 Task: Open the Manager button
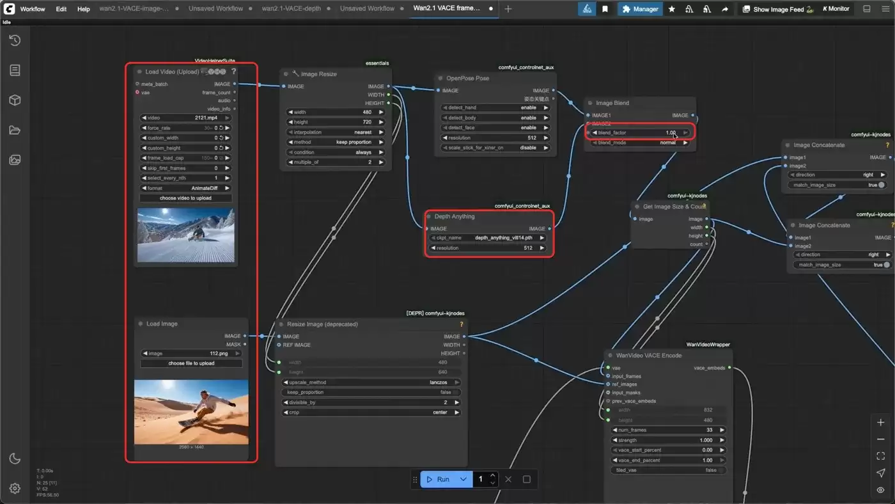tap(639, 9)
